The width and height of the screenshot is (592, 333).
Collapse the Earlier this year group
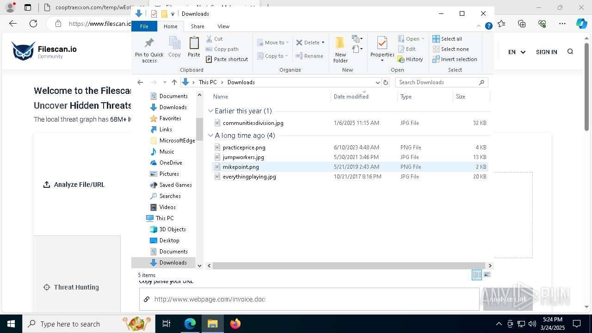point(211,111)
